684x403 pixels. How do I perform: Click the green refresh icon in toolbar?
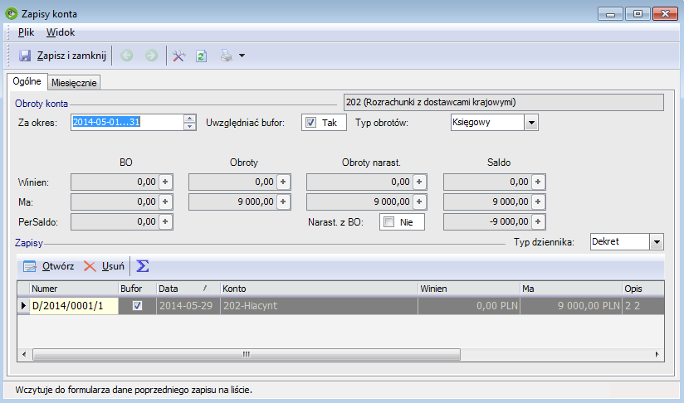pos(201,56)
